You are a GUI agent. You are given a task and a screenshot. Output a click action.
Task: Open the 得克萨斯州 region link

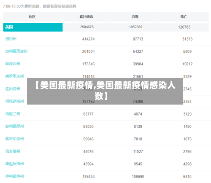[x=14, y=101]
